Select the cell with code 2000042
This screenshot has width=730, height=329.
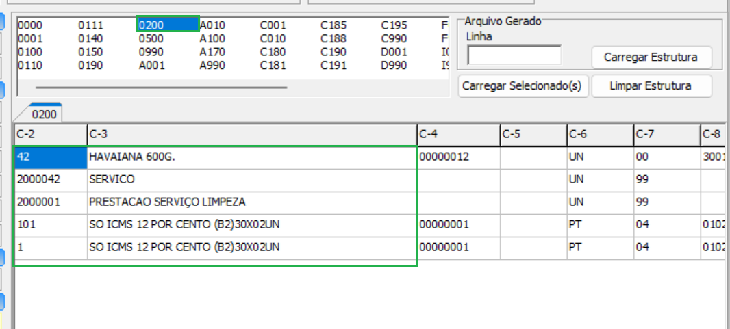(50, 179)
